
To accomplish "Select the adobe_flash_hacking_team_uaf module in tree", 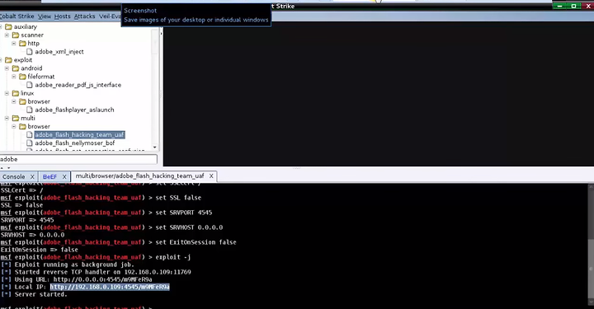I will [79, 135].
